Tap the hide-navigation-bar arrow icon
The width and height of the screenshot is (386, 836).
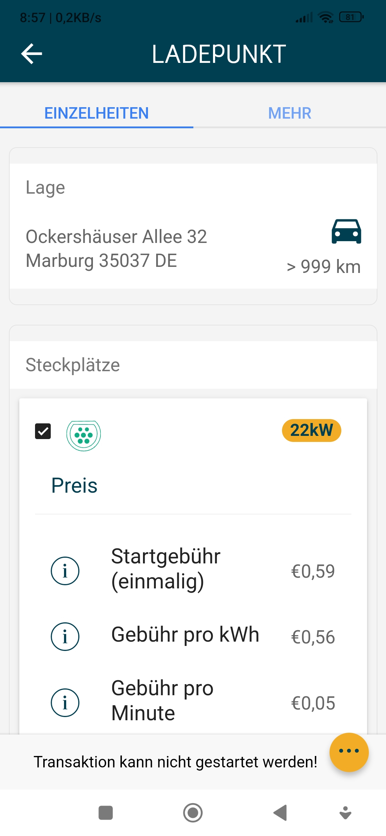(345, 813)
